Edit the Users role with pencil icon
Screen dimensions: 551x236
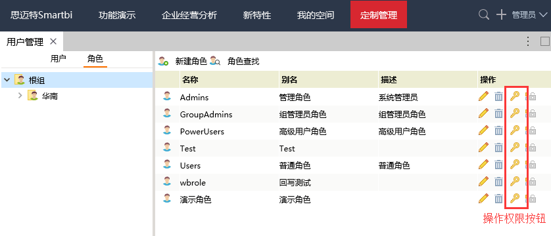pyautogui.click(x=483, y=165)
